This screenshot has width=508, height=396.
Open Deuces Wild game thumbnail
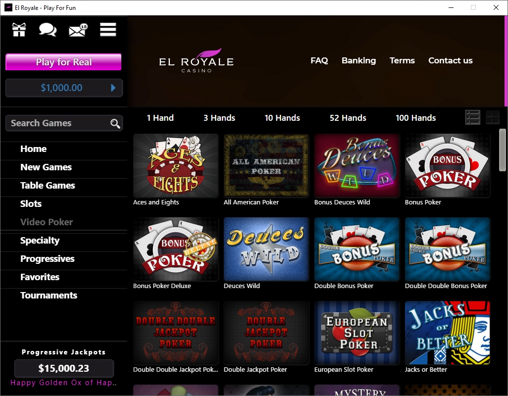pos(266,249)
